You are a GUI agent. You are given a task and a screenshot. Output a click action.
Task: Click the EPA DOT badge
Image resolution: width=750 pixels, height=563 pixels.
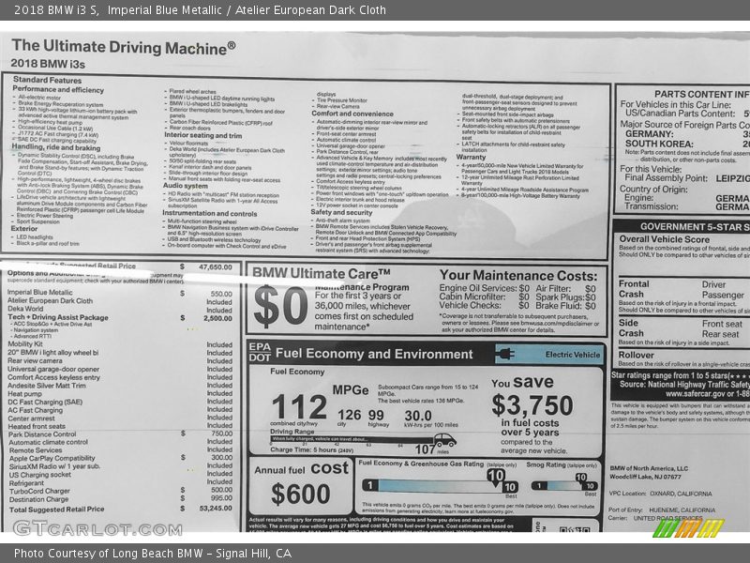pos(260,352)
